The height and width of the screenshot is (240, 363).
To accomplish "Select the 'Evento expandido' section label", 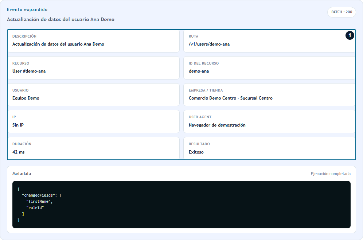I will 27,9.
